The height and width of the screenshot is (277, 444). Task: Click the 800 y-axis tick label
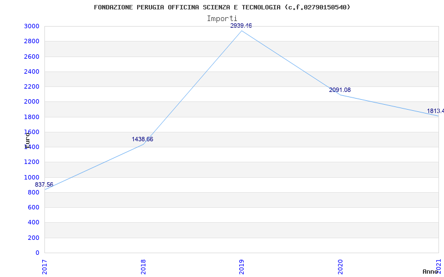pos(33,192)
